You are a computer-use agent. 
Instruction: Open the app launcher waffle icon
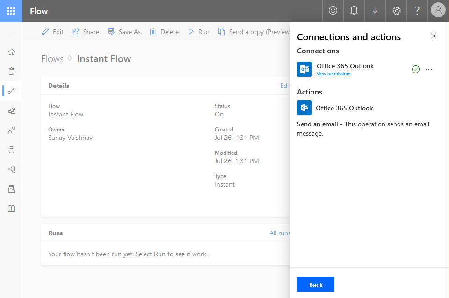(11, 11)
